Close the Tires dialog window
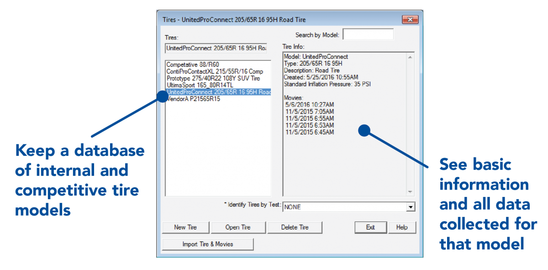548x270 pixels. coord(410,20)
